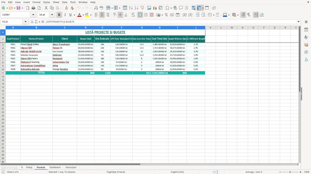This screenshot has height=174, width=311.
Task: Toggle Underline formatting
Action: (70, 15)
